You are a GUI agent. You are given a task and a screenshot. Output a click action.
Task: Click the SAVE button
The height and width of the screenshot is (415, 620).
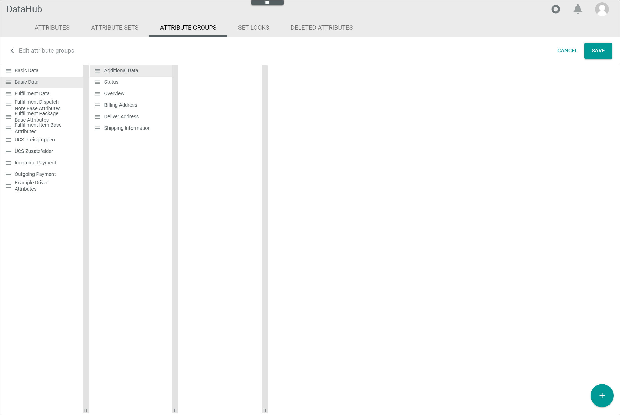598,50
